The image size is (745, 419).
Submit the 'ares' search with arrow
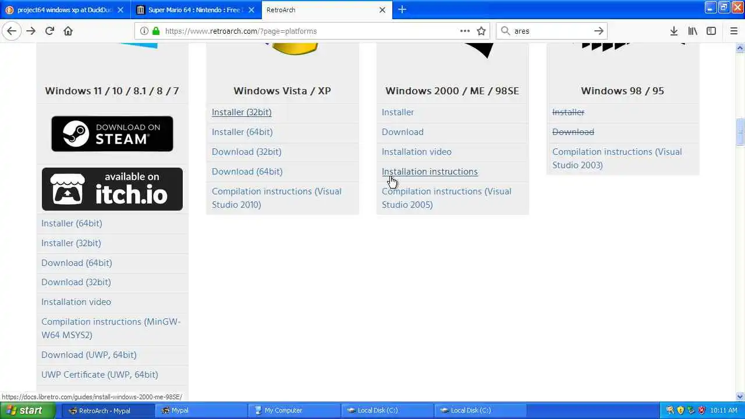[598, 31]
